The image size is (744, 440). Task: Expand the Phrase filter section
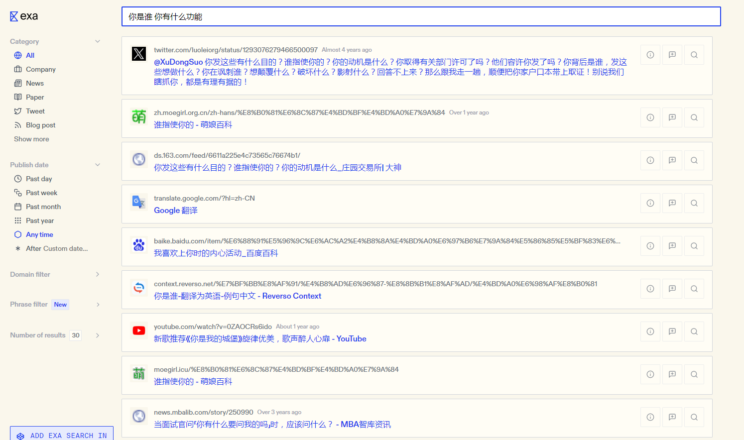55,304
